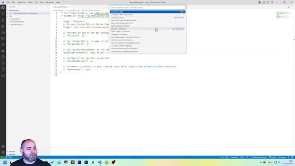
Task: Open the Source Control view
Action: 3,20
